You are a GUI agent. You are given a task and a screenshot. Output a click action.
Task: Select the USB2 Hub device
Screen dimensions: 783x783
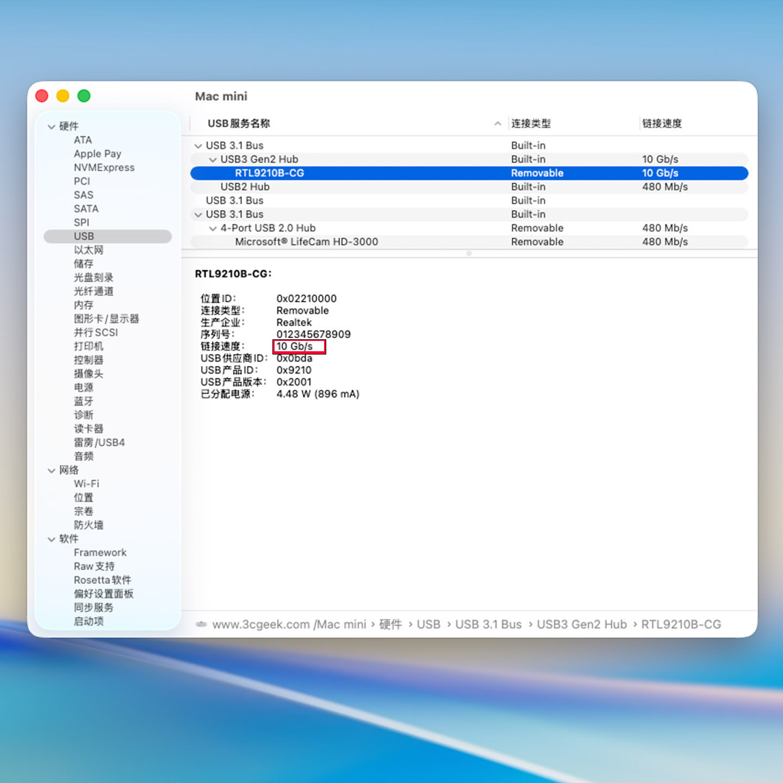point(244,187)
